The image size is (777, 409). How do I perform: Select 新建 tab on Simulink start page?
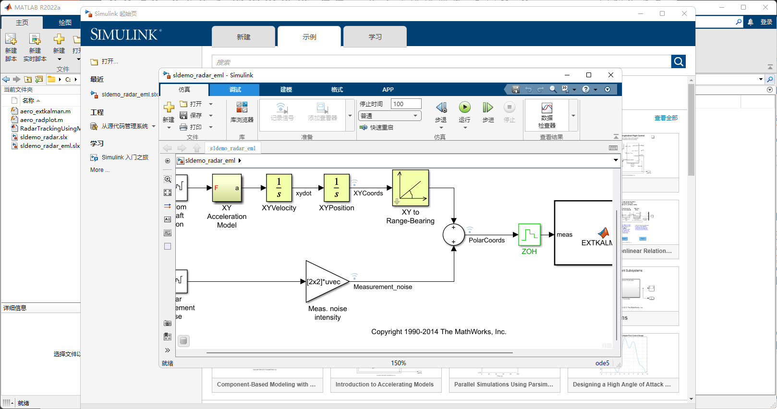pos(243,37)
